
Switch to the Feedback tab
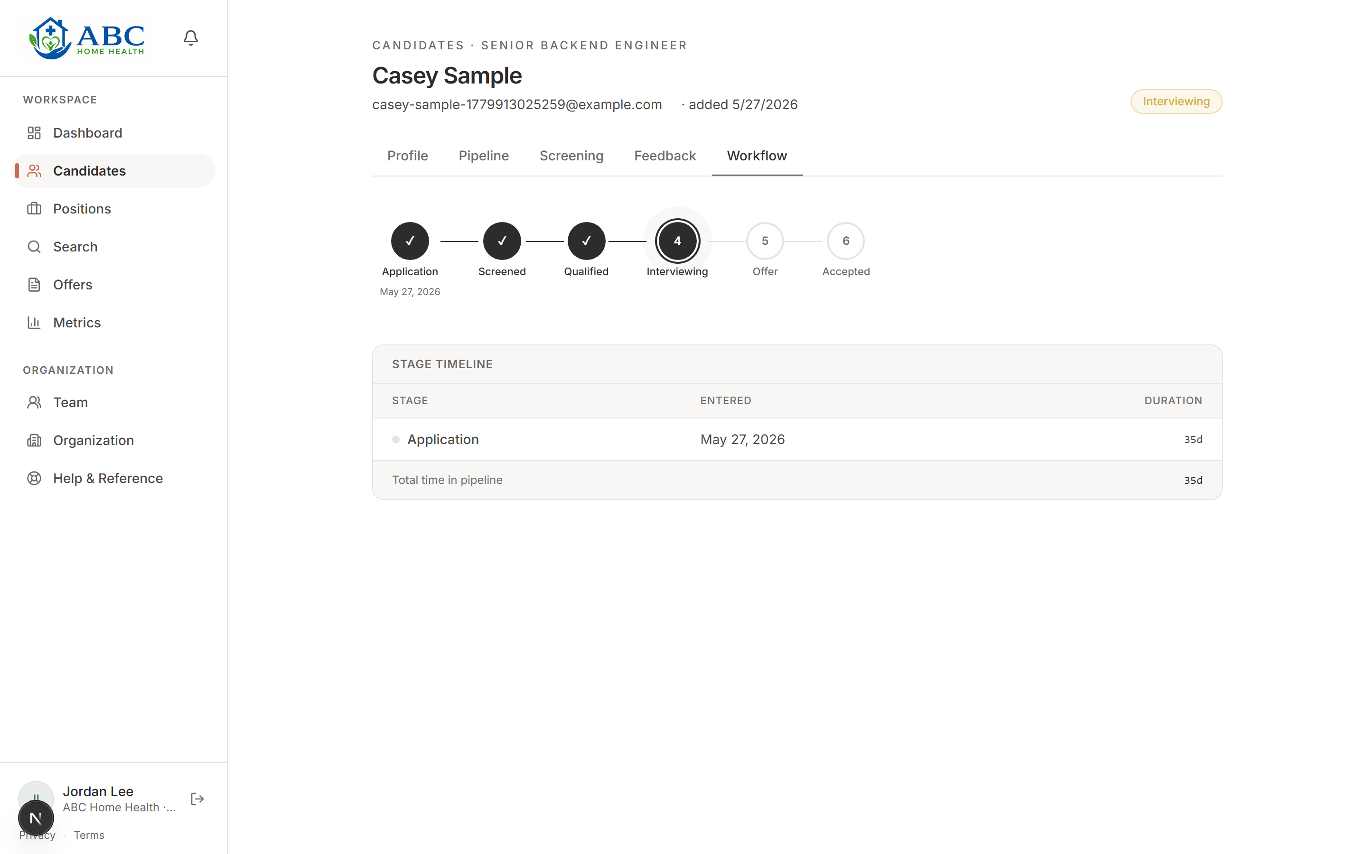pyautogui.click(x=665, y=156)
